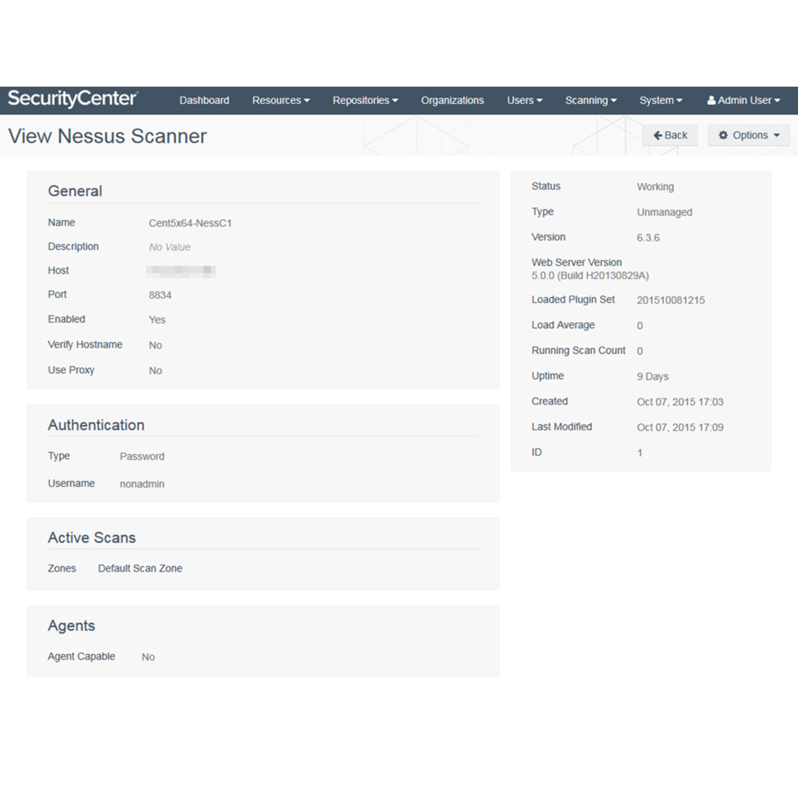Screen dimensions: 798x798
Task: Click the Default Scan Zone entry
Action: coord(140,568)
